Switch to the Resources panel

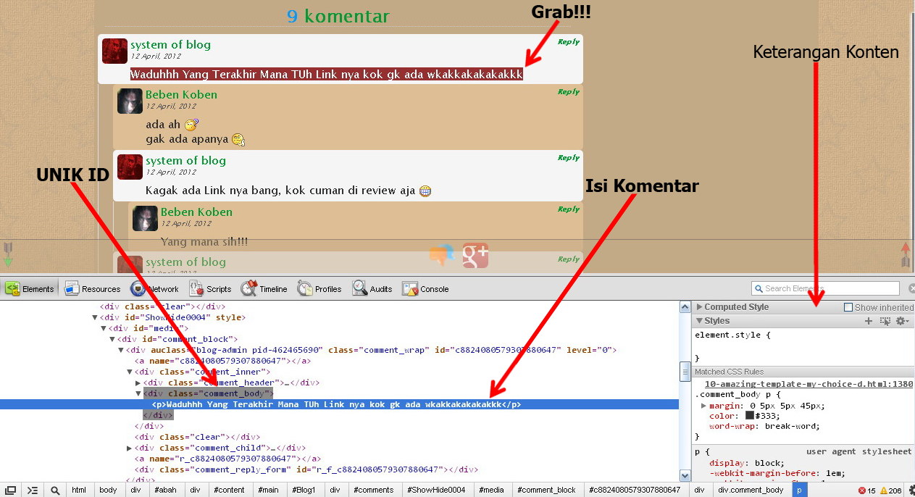[92, 289]
